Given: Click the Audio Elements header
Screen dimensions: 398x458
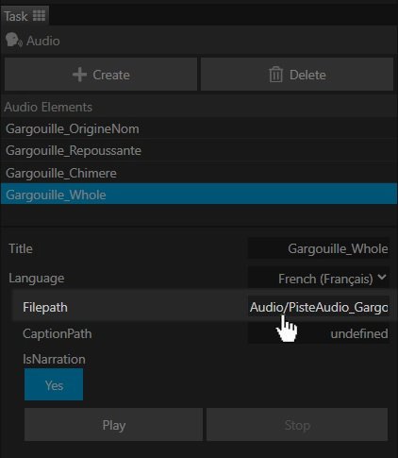Looking at the screenshot, I should 48,107.
